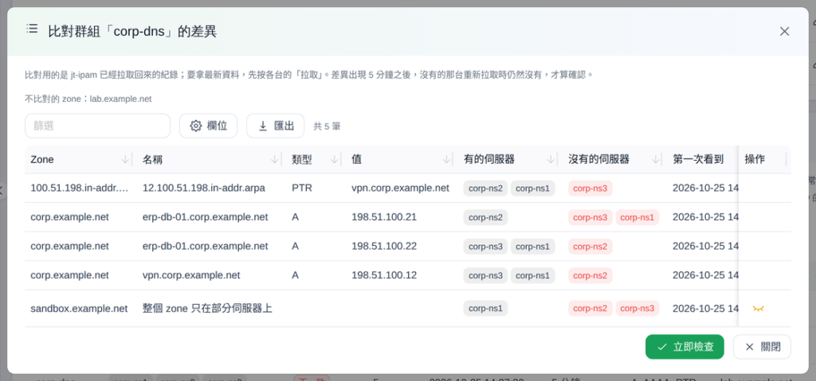Click the PTR type cell

pyautogui.click(x=302, y=189)
